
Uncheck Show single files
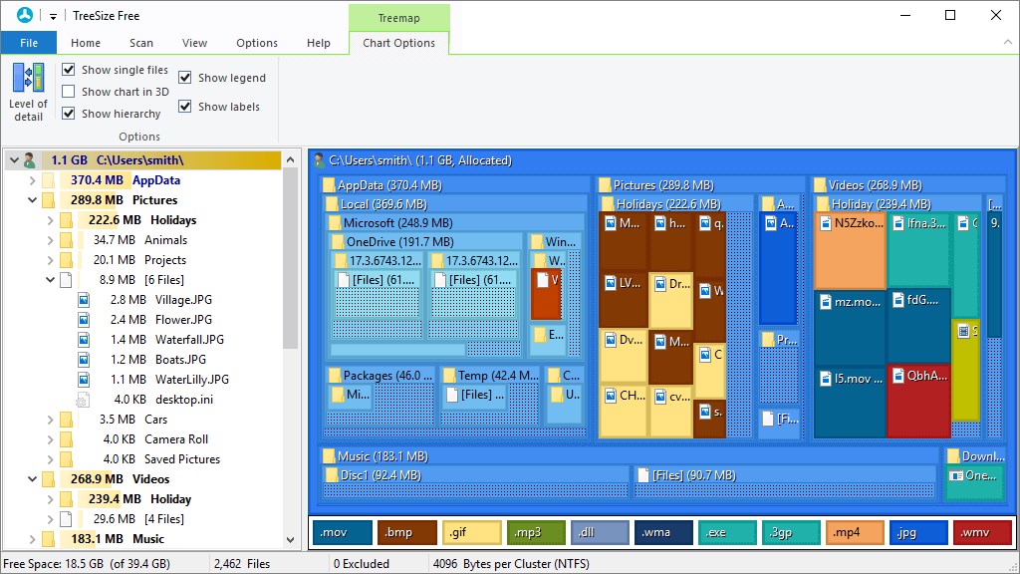(68, 70)
